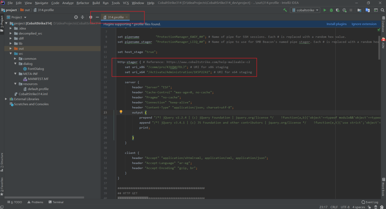Open the cobaltstrike run configuration dropdown
Screen dimensions: 386x209
tap(305, 10)
